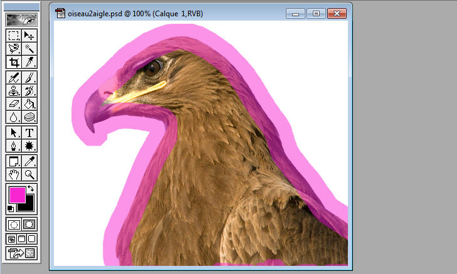Select the Move tool

click(x=29, y=36)
